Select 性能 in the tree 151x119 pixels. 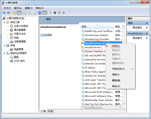(16, 38)
